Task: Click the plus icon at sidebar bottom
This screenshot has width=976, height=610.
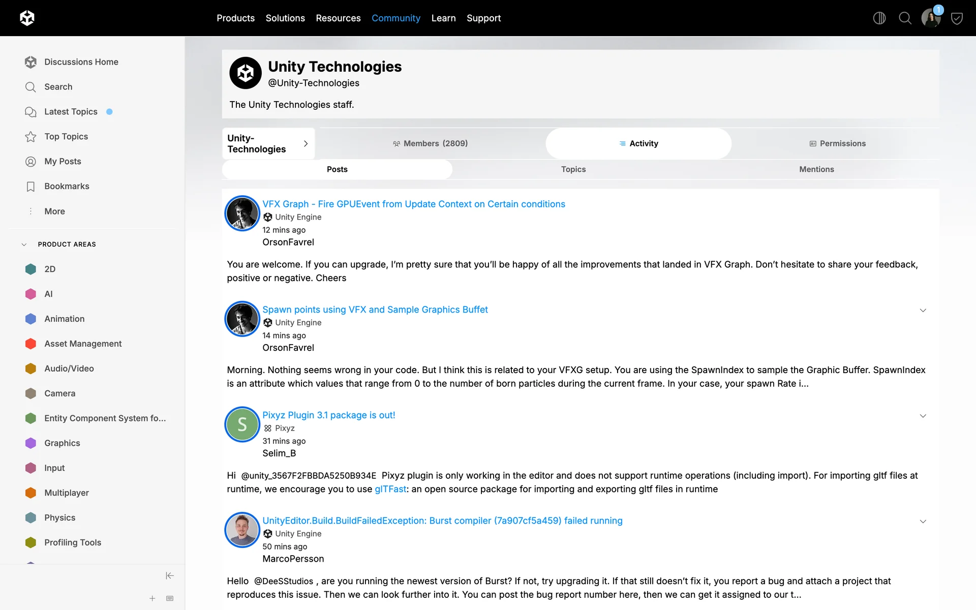Action: 152,598
